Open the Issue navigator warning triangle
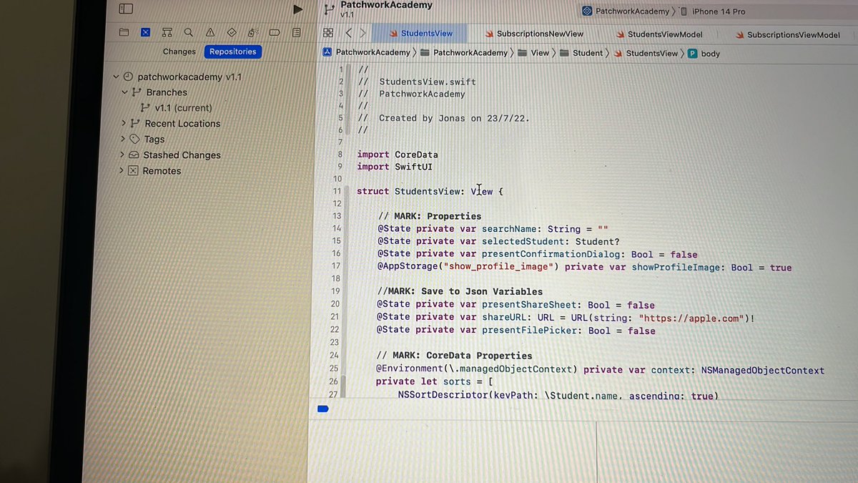The image size is (858, 483). 209,32
